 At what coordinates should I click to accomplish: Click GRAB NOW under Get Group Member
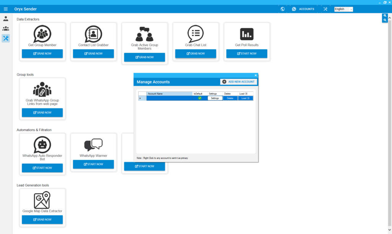click(x=42, y=54)
